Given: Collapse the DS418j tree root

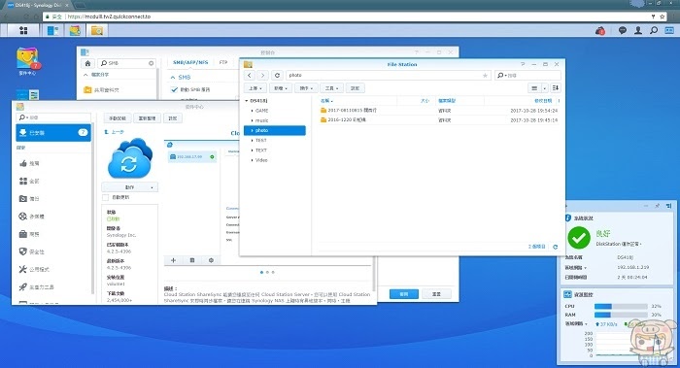Looking at the screenshot, I should pyautogui.click(x=247, y=101).
